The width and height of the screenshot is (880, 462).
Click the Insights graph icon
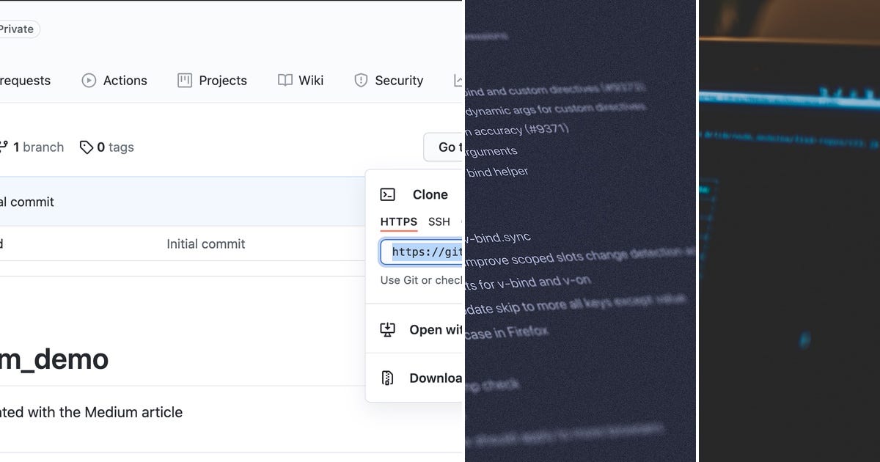457,81
